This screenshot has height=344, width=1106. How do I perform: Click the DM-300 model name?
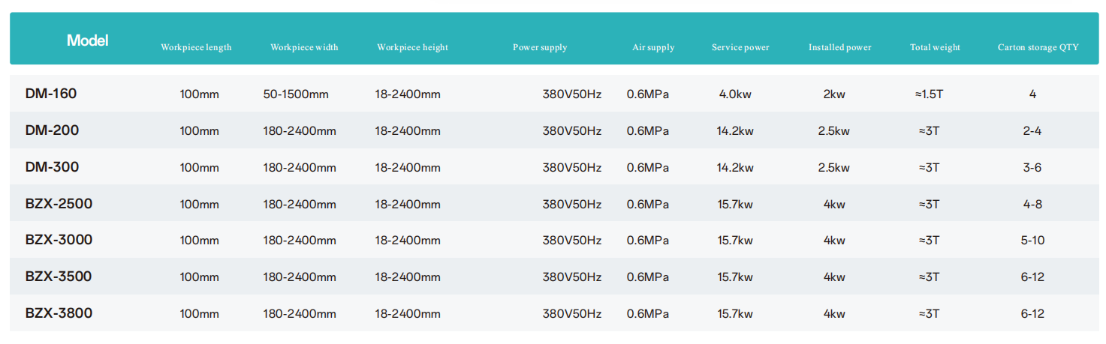point(52,167)
